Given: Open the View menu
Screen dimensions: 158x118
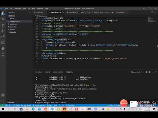Looking at the screenshot, I should (x=24, y=9).
